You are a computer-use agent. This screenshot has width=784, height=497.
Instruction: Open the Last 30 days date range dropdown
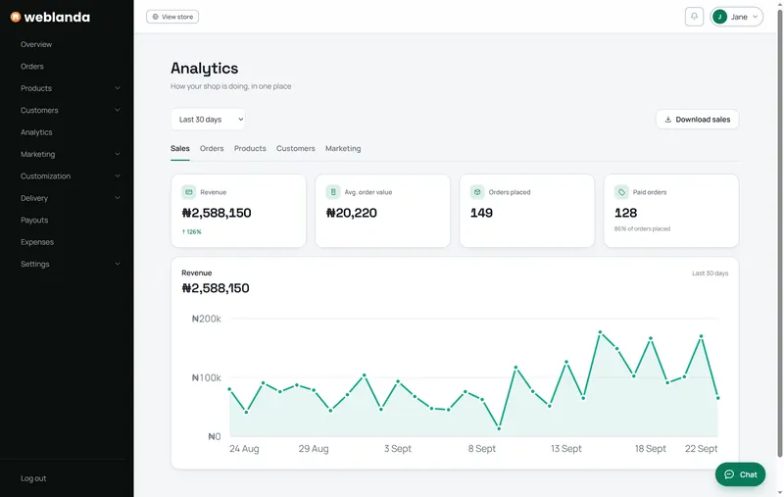tap(208, 120)
